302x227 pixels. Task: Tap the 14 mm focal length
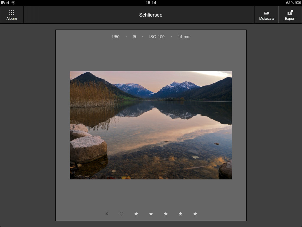coord(184,37)
